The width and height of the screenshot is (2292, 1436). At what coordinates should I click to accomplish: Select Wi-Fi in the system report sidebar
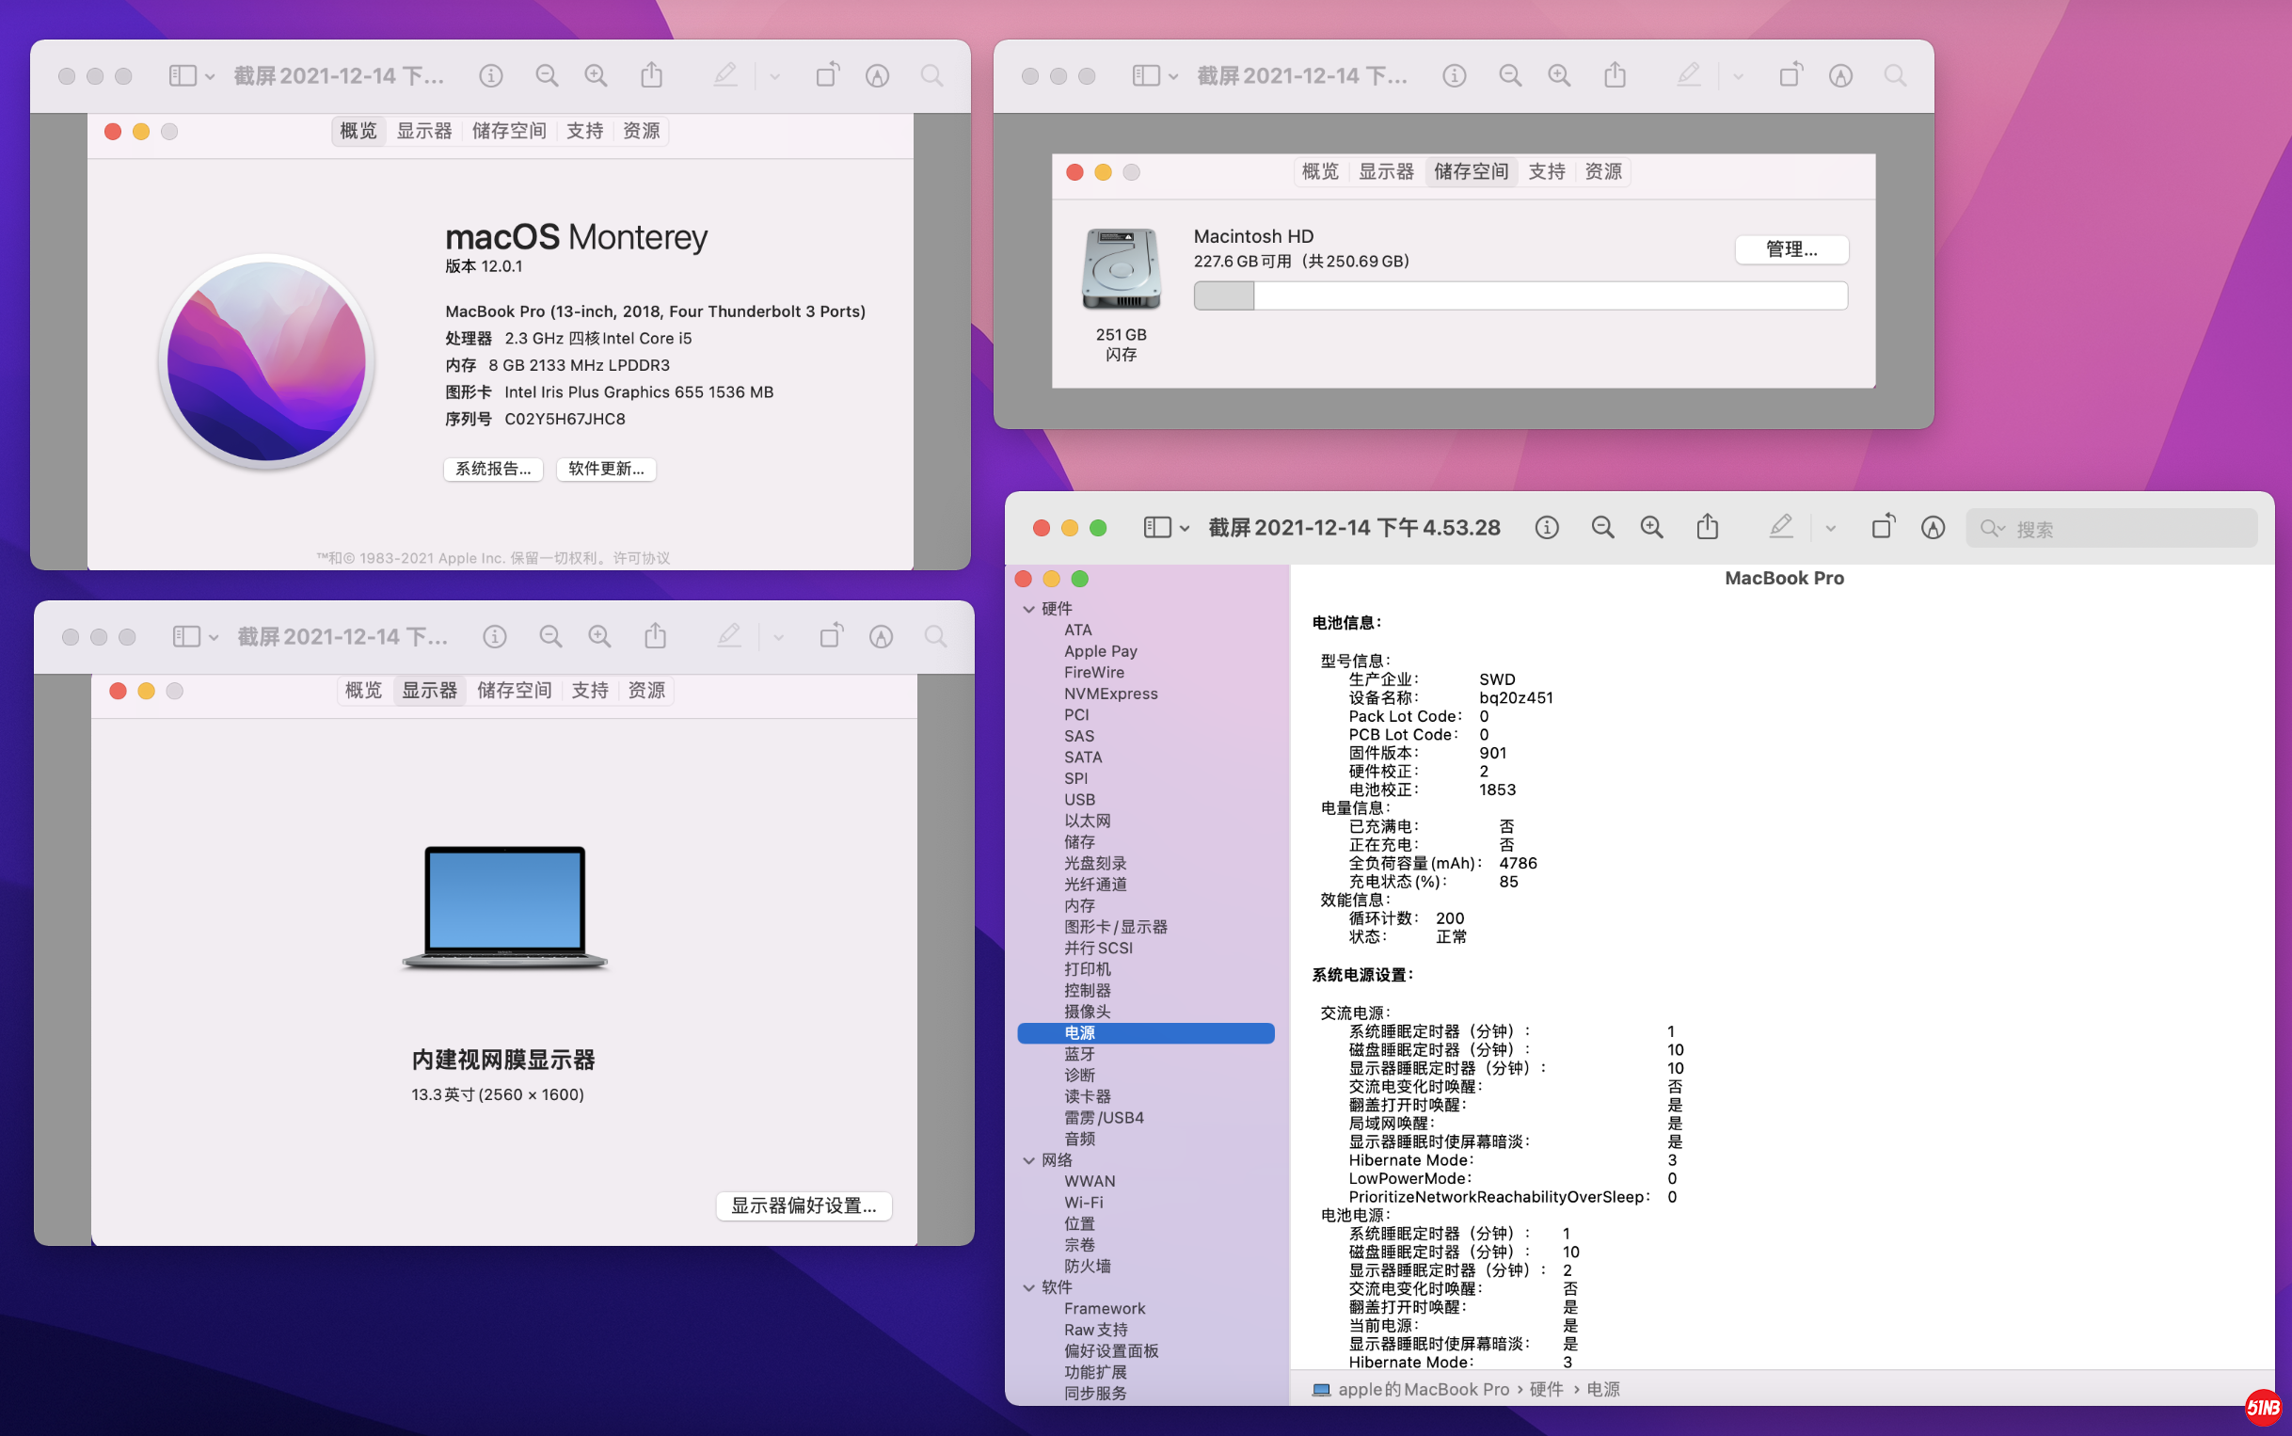click(x=1083, y=1204)
